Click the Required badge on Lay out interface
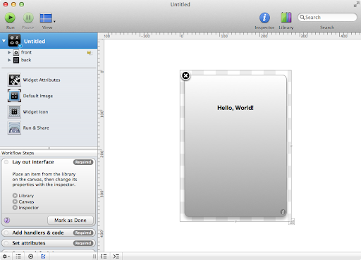Viewport: 361px width, 260px height. point(83,162)
